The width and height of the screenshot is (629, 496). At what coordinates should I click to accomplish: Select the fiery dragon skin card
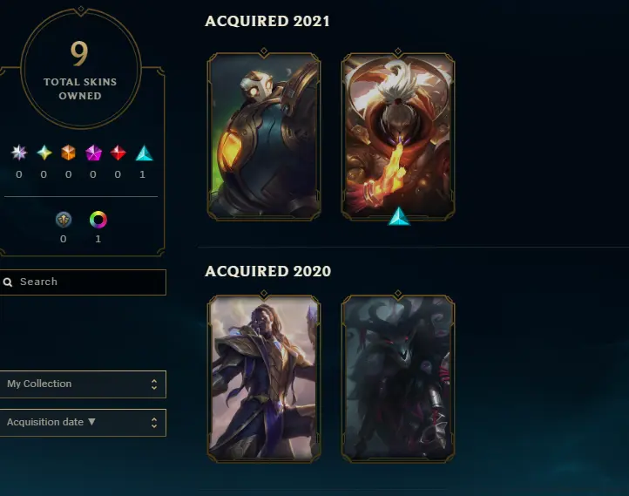coord(398,137)
